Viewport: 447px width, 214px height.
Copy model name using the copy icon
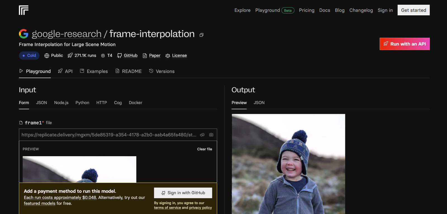click(x=201, y=35)
